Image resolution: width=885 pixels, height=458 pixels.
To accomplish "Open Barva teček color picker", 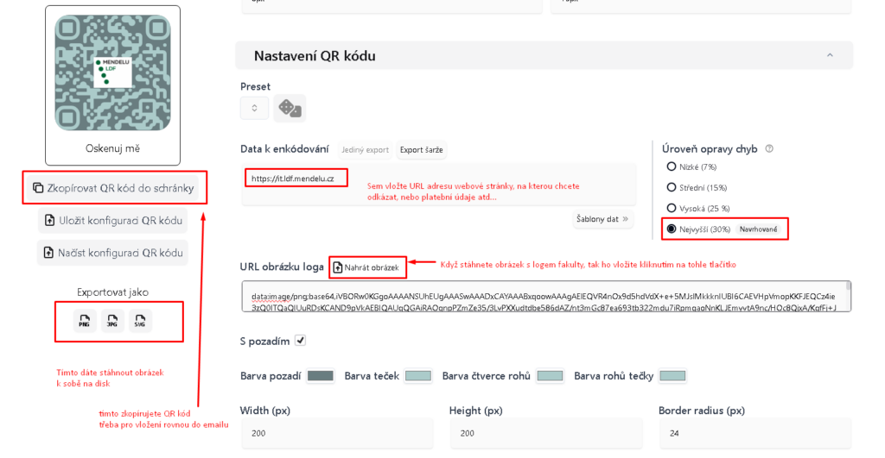I will (x=418, y=376).
